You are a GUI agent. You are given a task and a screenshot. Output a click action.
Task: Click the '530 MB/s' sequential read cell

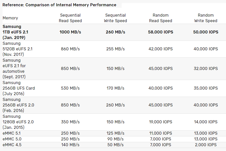point(70,88)
